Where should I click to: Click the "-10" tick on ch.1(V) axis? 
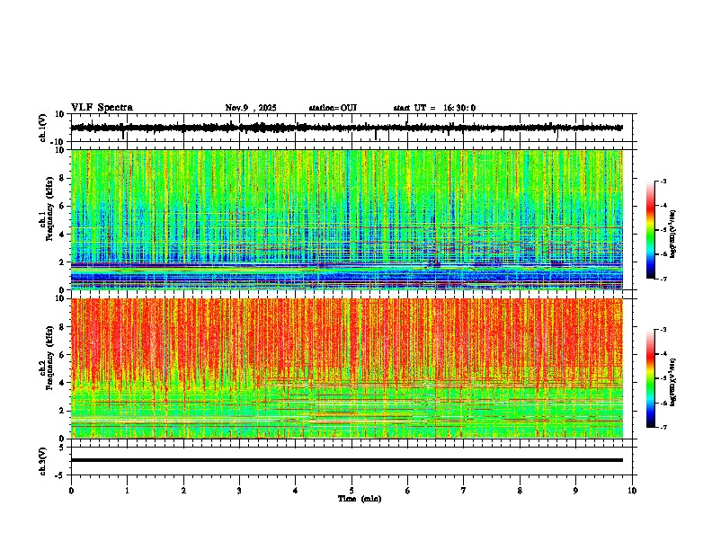click(58, 142)
